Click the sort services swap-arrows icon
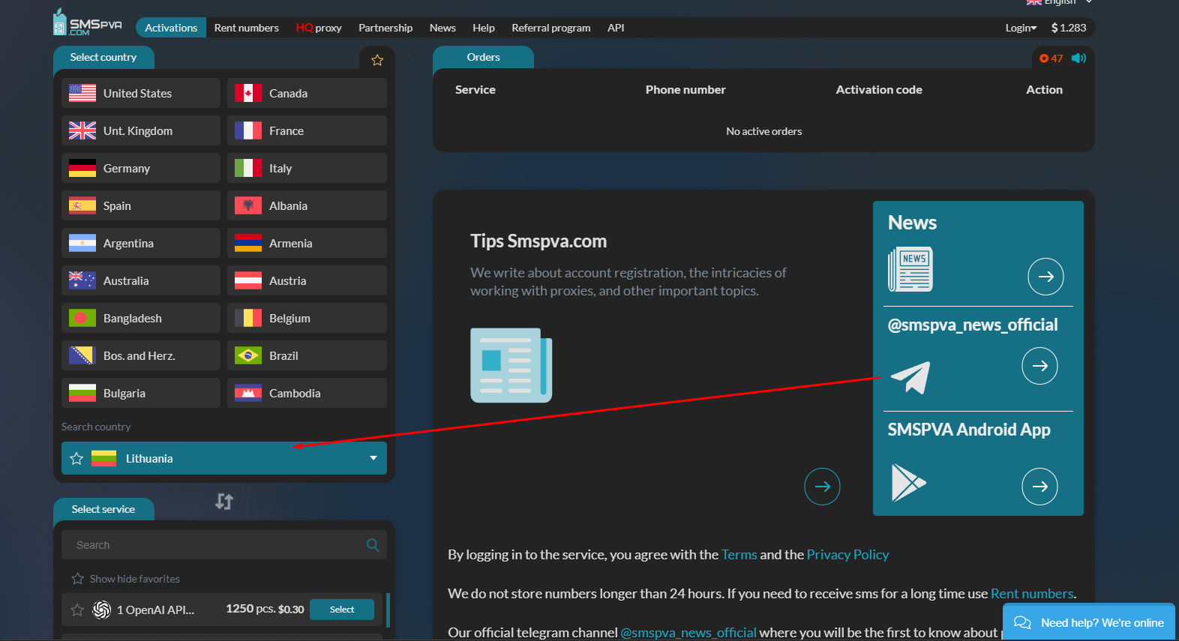The image size is (1179, 641). coord(224,502)
